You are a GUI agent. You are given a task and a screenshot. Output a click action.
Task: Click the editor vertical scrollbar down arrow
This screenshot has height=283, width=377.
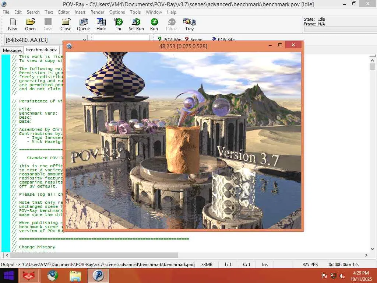(x=372, y=249)
